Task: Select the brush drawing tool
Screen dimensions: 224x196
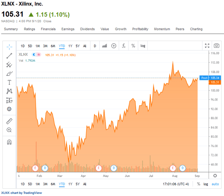Action: pyautogui.click(x=9, y=74)
